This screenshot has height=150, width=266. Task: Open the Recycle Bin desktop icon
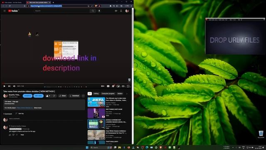(261, 134)
